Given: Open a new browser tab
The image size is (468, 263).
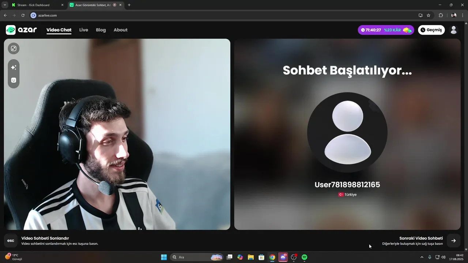Looking at the screenshot, I should coord(129,5).
